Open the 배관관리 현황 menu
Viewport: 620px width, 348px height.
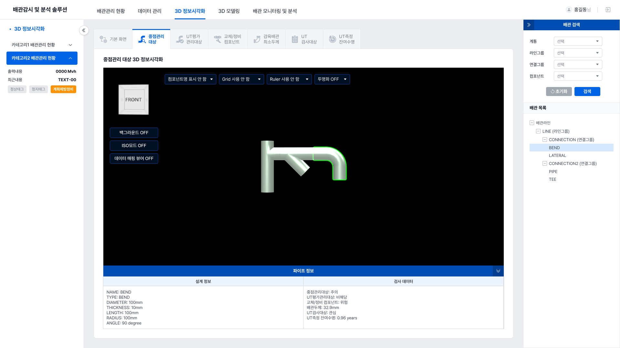tap(111, 11)
